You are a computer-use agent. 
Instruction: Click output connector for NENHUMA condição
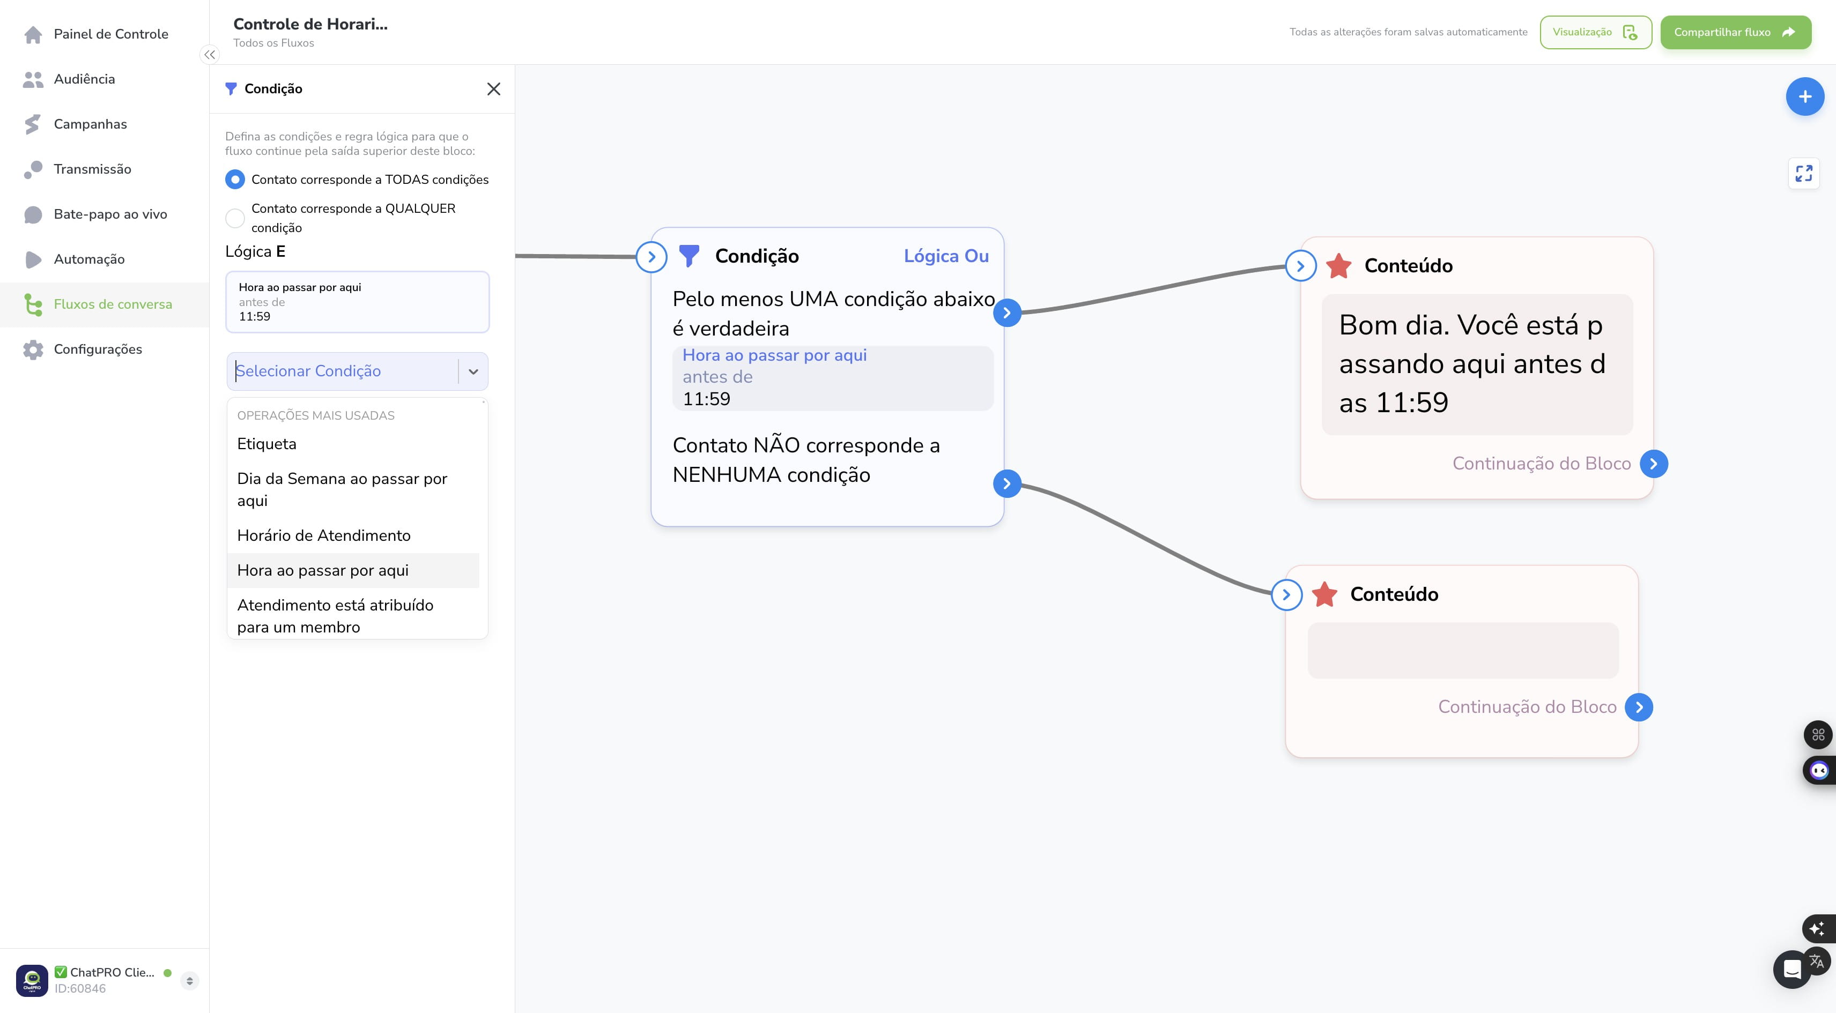(x=1006, y=483)
